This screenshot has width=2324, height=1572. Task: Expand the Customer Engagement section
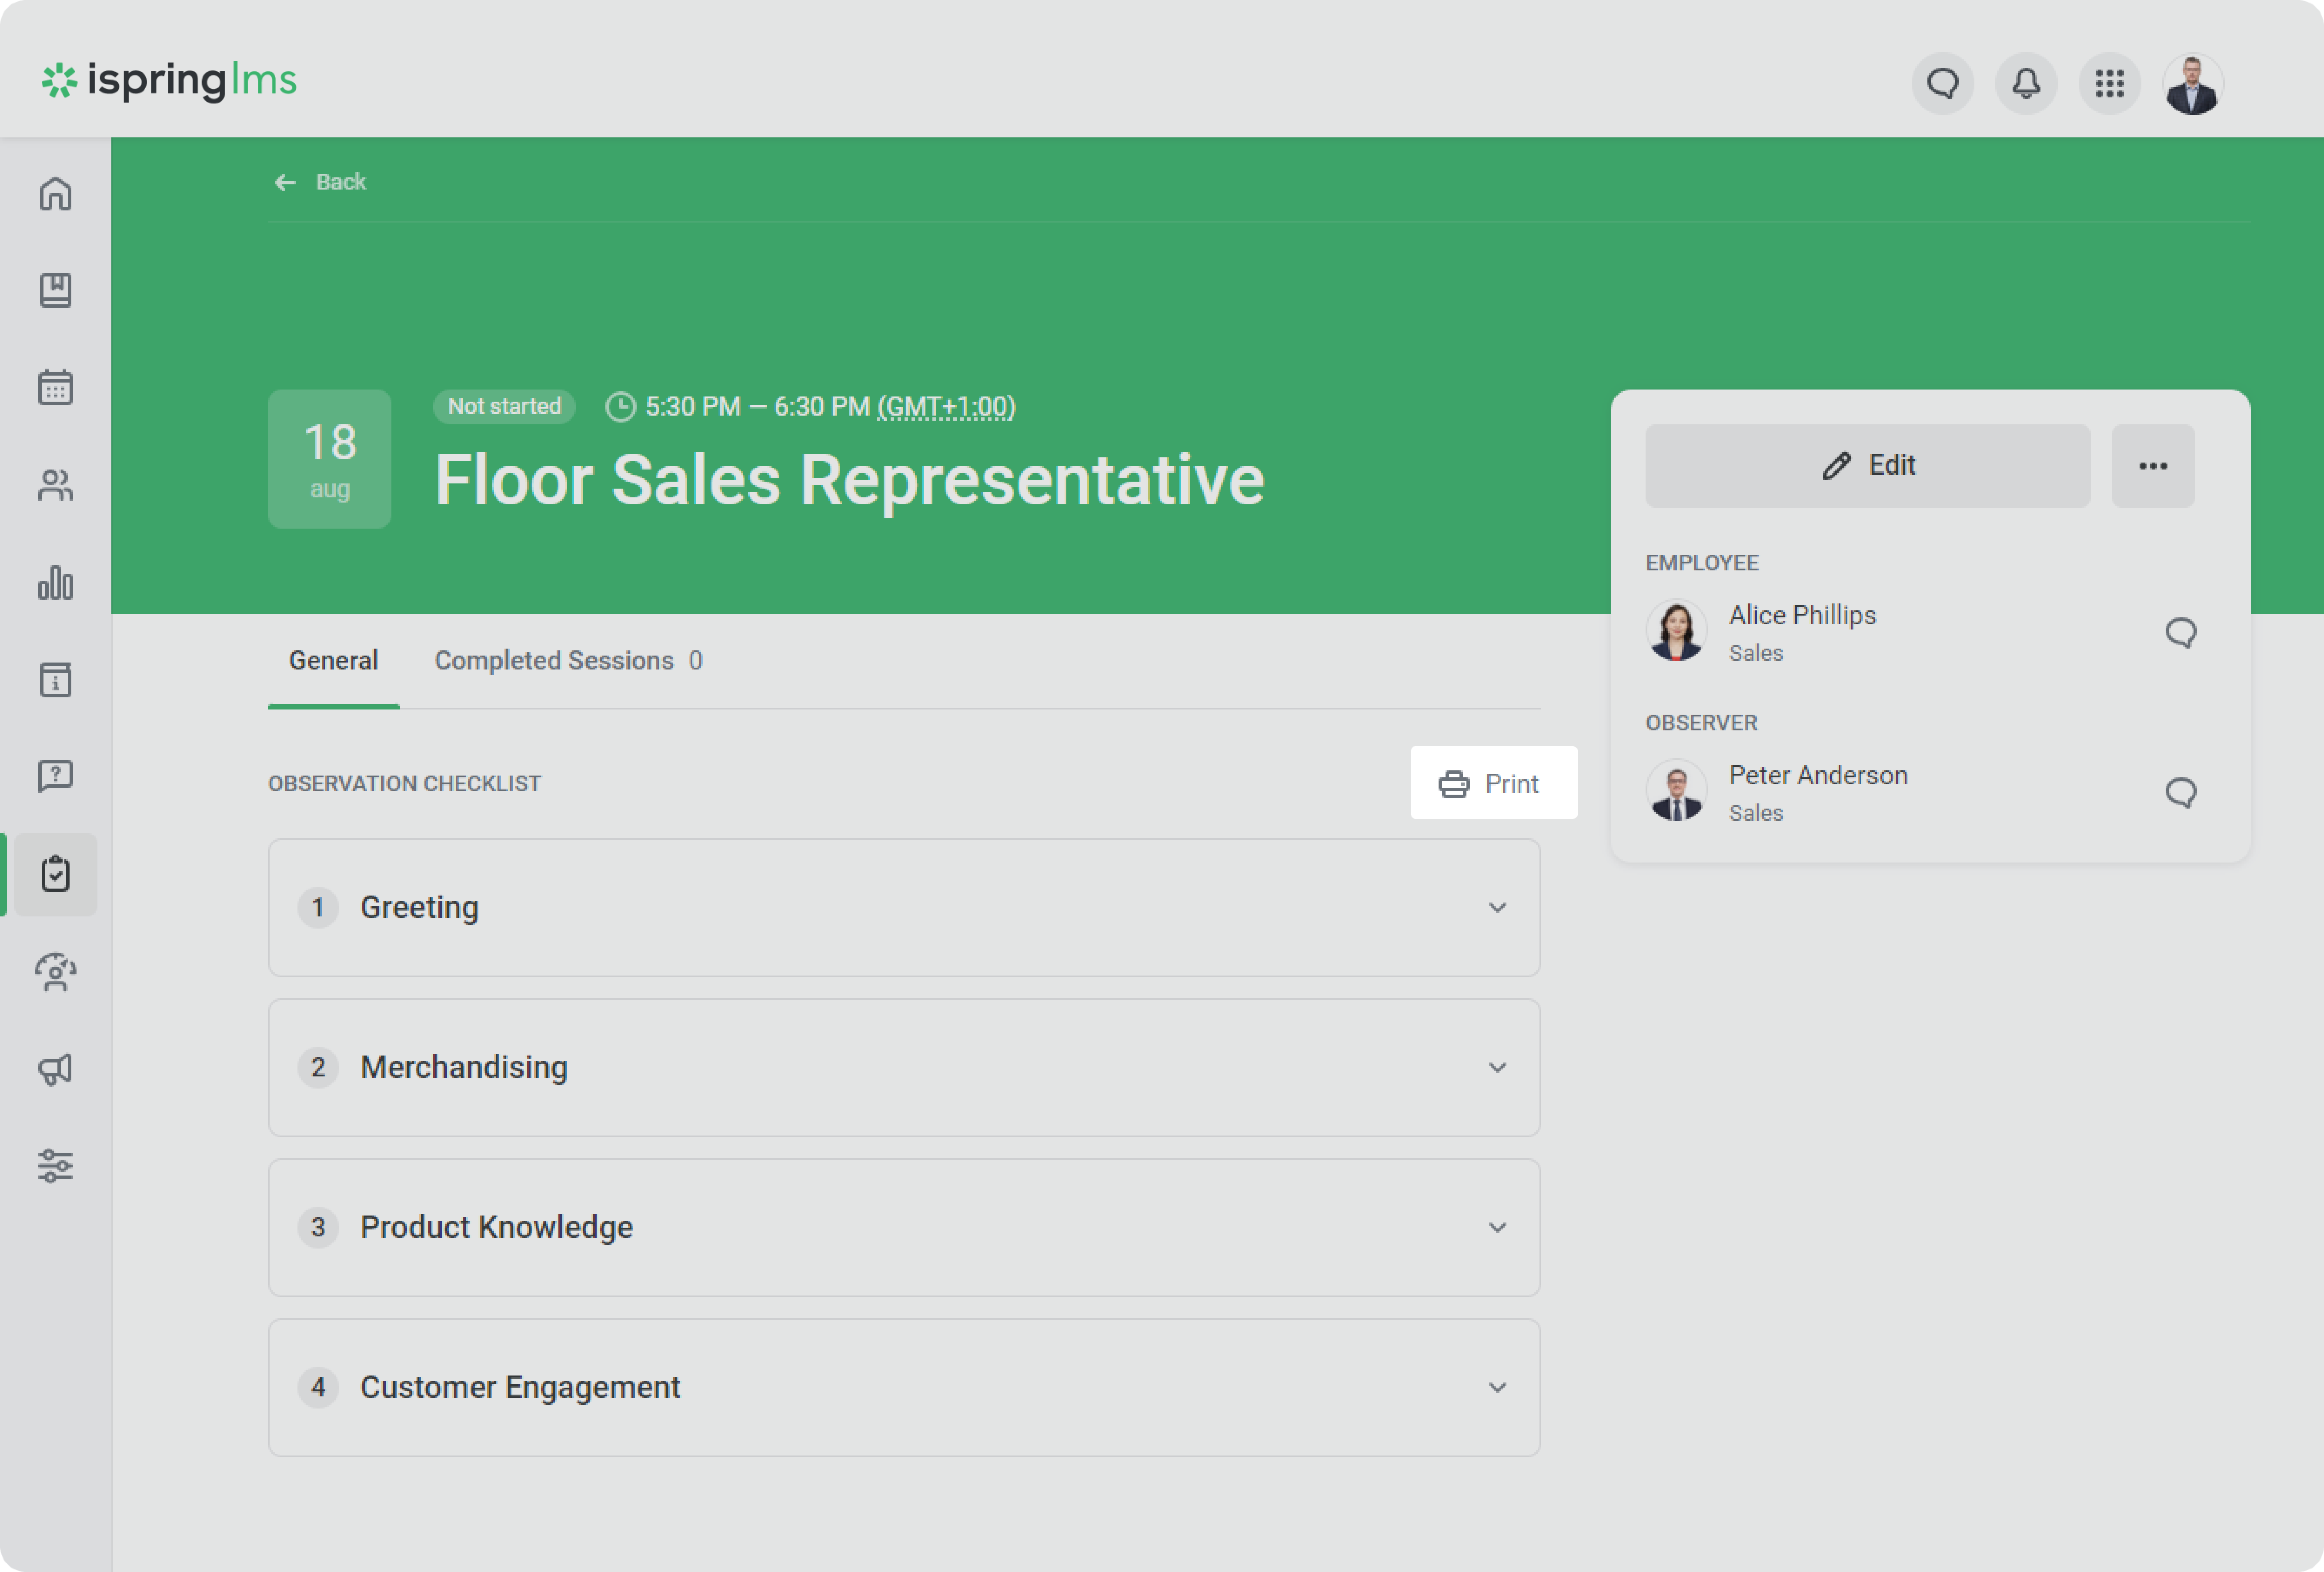point(1496,1388)
